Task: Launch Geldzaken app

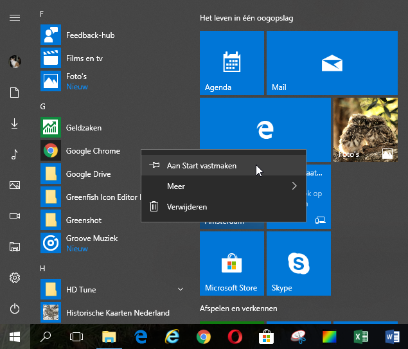Action: 112,127
